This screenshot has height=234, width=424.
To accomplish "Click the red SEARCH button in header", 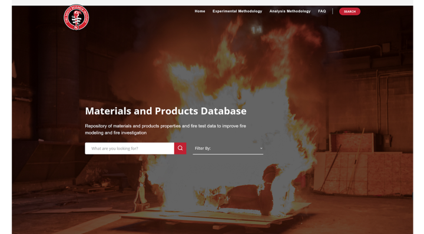I will 350,11.
